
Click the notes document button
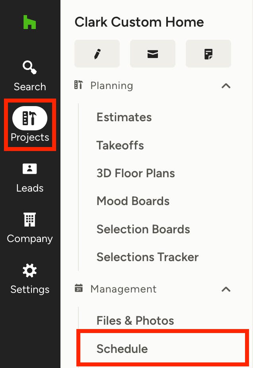tap(208, 54)
